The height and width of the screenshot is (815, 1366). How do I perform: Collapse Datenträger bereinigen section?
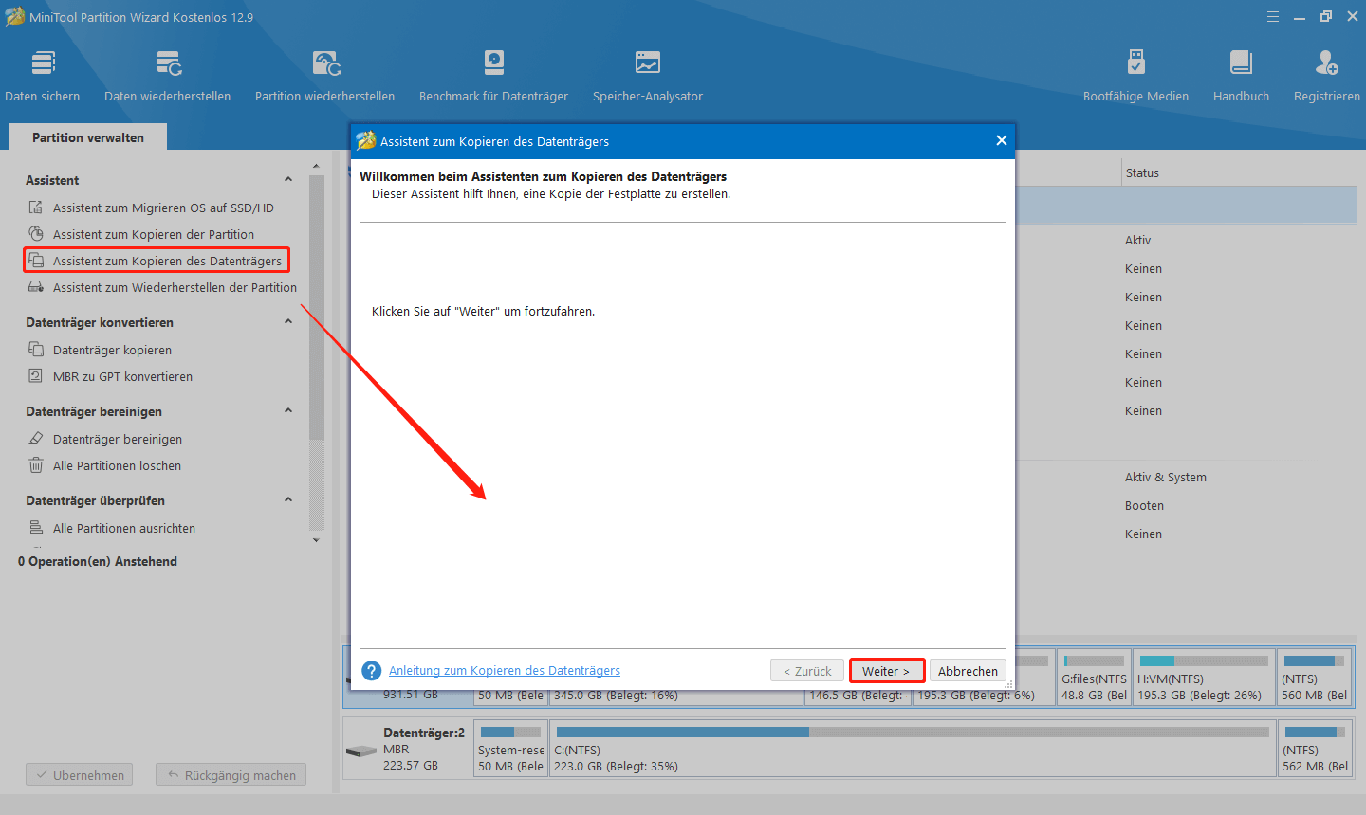[288, 411]
